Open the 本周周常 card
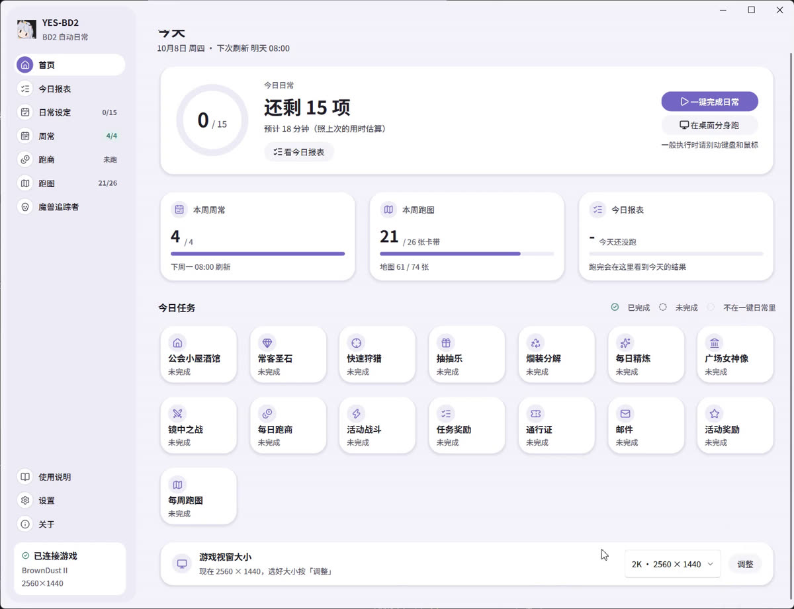Viewport: 794px width, 609px height. 257,237
